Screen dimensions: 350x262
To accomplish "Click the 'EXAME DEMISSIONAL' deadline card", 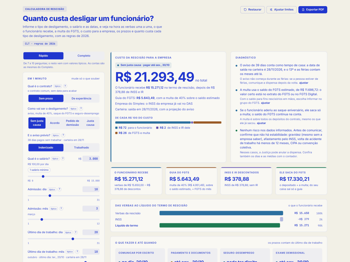I will tap(297, 255).
